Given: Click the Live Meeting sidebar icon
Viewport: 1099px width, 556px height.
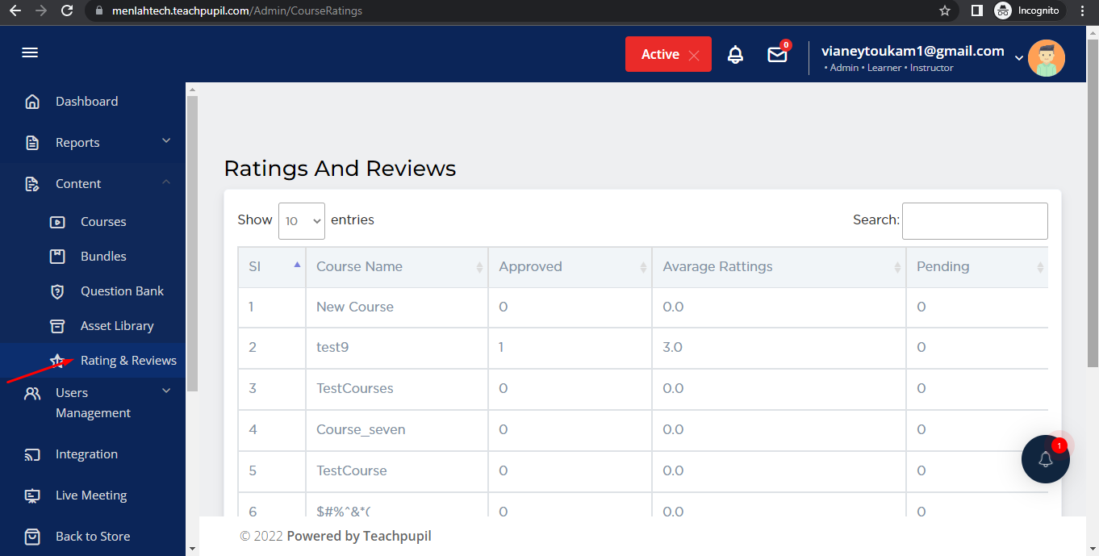Looking at the screenshot, I should pyautogui.click(x=32, y=495).
